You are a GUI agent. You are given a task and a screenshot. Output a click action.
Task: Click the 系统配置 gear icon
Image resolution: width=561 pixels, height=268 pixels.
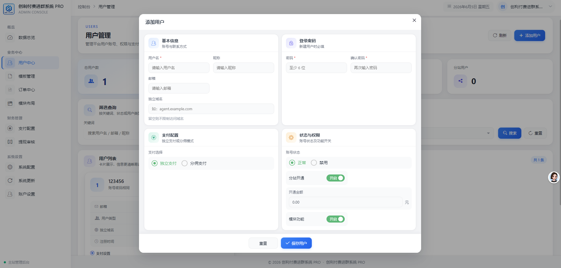coord(10,167)
